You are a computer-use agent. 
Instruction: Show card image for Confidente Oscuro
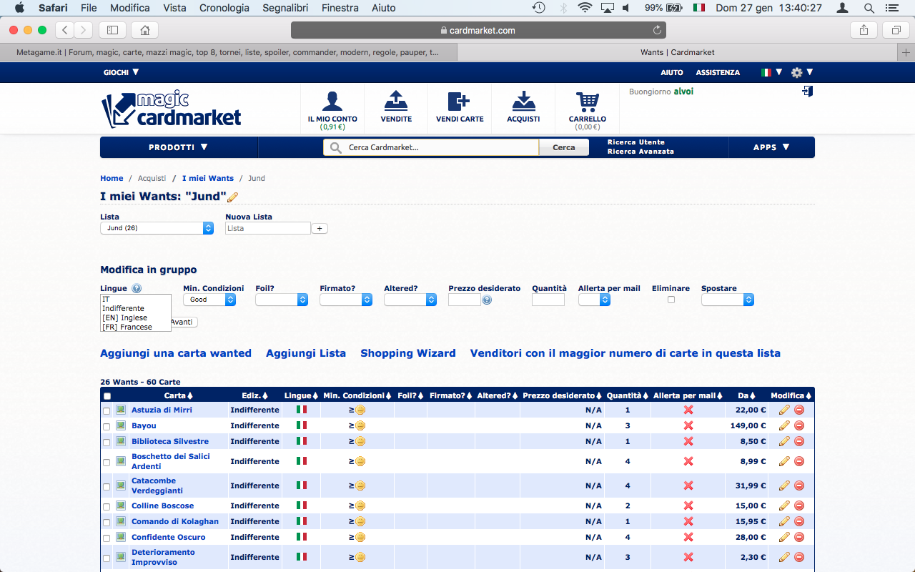click(121, 537)
